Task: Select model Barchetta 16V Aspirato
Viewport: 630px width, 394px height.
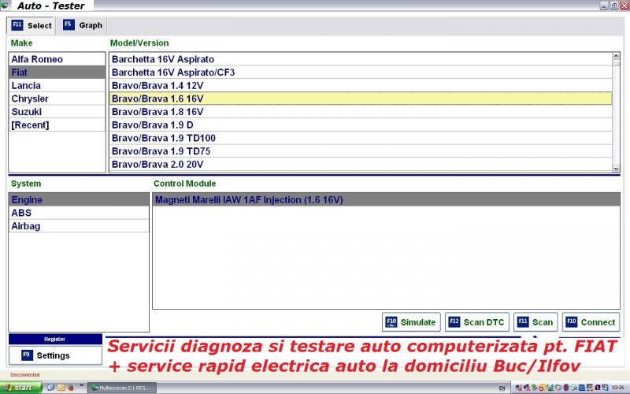Action: point(361,59)
